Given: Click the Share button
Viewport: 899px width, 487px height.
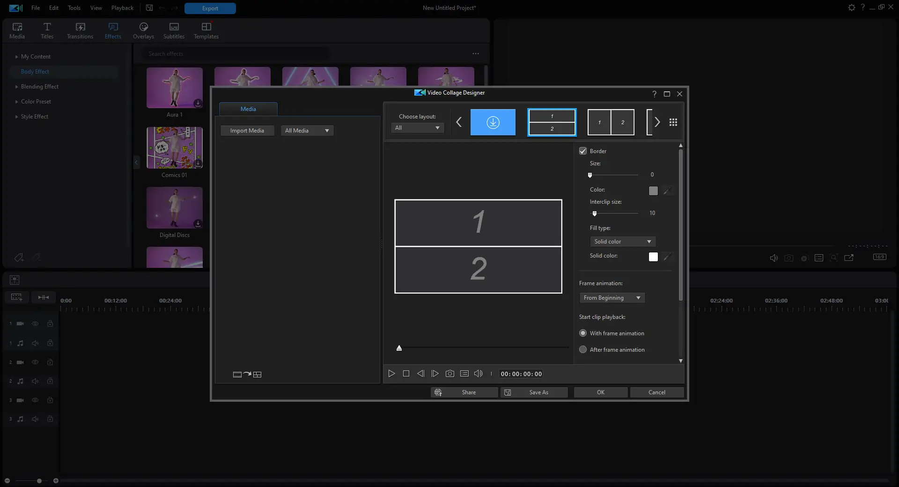Looking at the screenshot, I should point(464,392).
